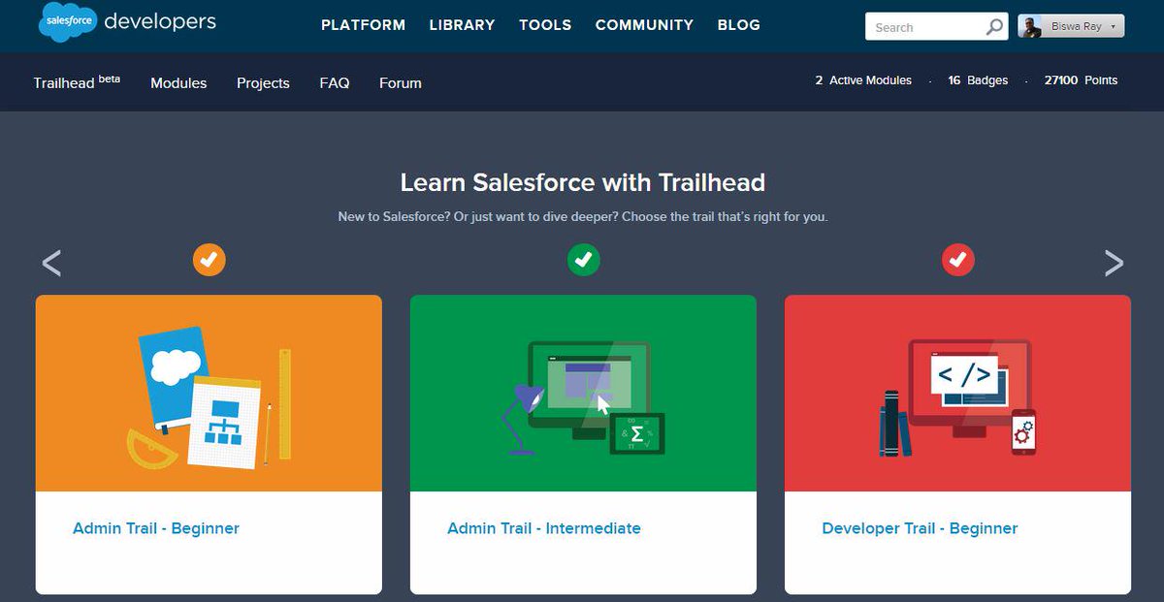
Task: Click the green checkmark badge above Admin Intermediate
Action: pos(583,260)
